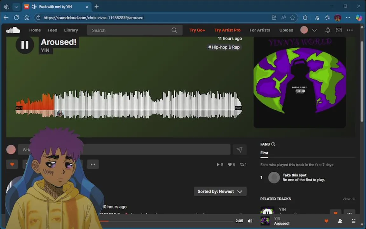The width and height of the screenshot is (366, 229).
Task: Add this page to browser favorites
Action: [x=293, y=17]
